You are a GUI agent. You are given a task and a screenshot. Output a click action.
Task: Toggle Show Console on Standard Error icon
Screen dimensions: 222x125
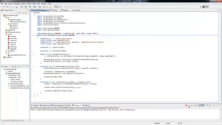tap(203, 106)
